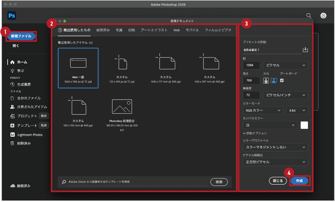This screenshot has width=335, height=202.
Task: Select the カスタム 420 x 297 mm preset
Action: (209, 68)
